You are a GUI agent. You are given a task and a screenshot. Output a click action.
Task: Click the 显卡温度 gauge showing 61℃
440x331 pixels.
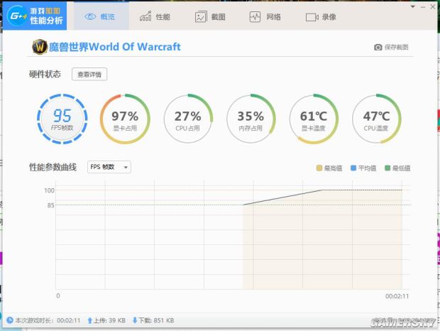(x=313, y=119)
